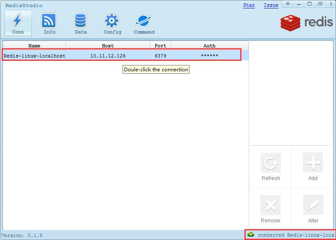Click the restore window button
Viewport: 336px width, 240px height.
tap(320, 4)
